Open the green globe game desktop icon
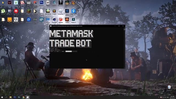 (x=48, y=11)
